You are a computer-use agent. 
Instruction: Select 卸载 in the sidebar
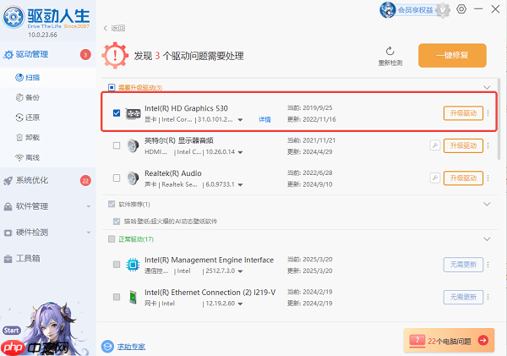click(x=48, y=138)
